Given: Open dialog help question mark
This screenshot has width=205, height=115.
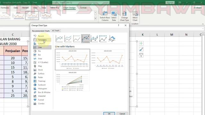Looking at the screenshot, I should coord(119,25).
